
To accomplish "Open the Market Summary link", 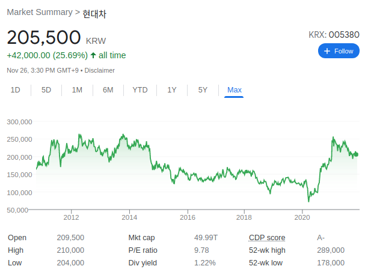I will [40, 12].
